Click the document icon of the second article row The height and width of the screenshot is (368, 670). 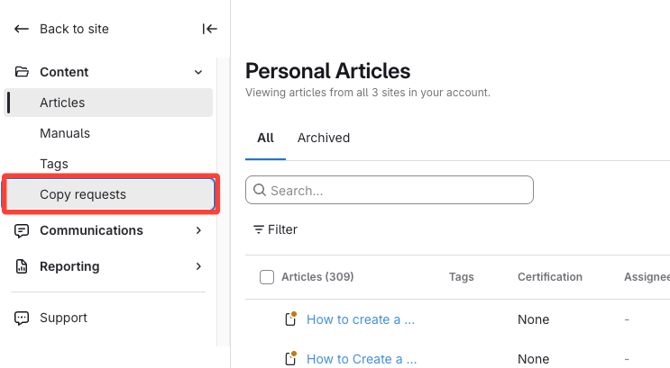click(x=290, y=358)
